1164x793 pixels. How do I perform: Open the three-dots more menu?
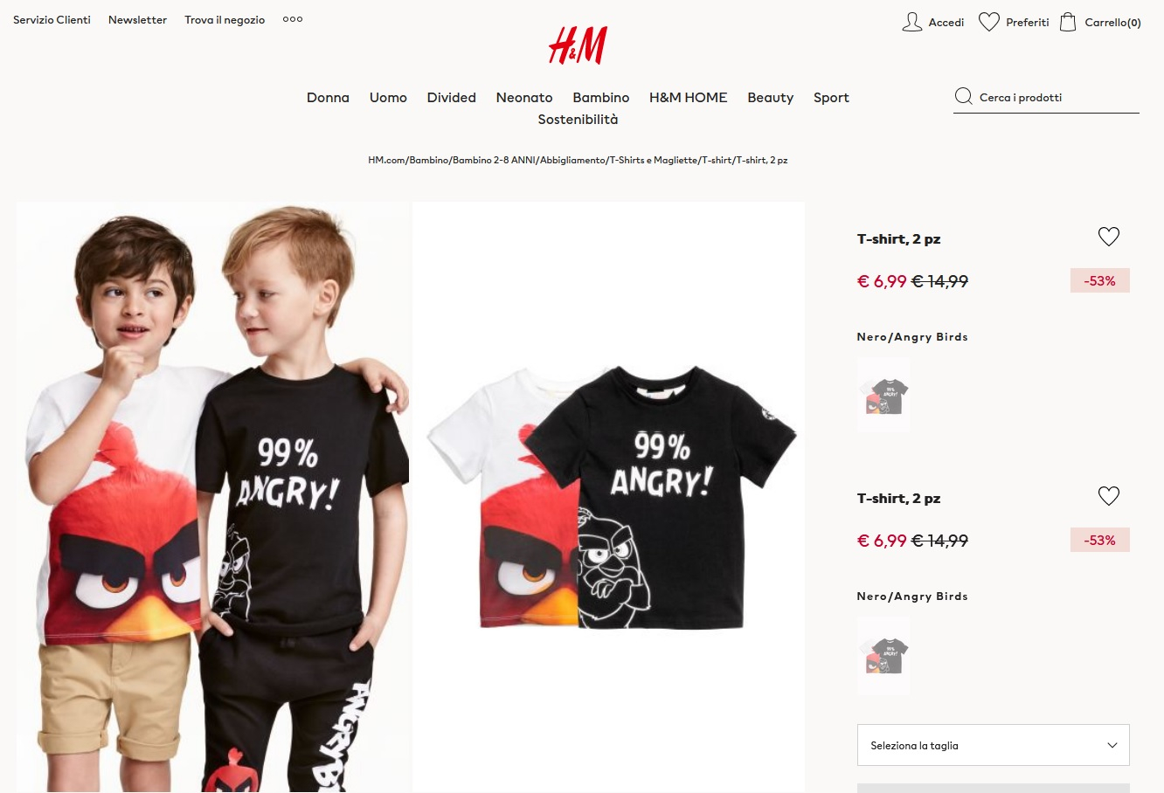click(x=293, y=19)
